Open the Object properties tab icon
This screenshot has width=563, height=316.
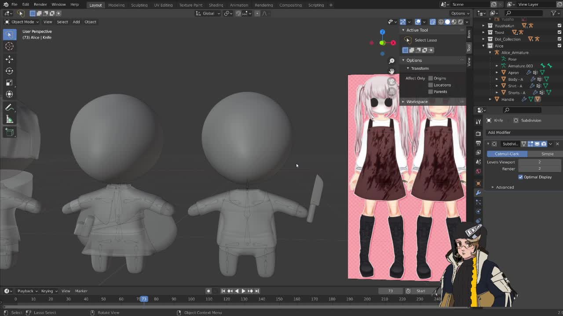(x=479, y=183)
